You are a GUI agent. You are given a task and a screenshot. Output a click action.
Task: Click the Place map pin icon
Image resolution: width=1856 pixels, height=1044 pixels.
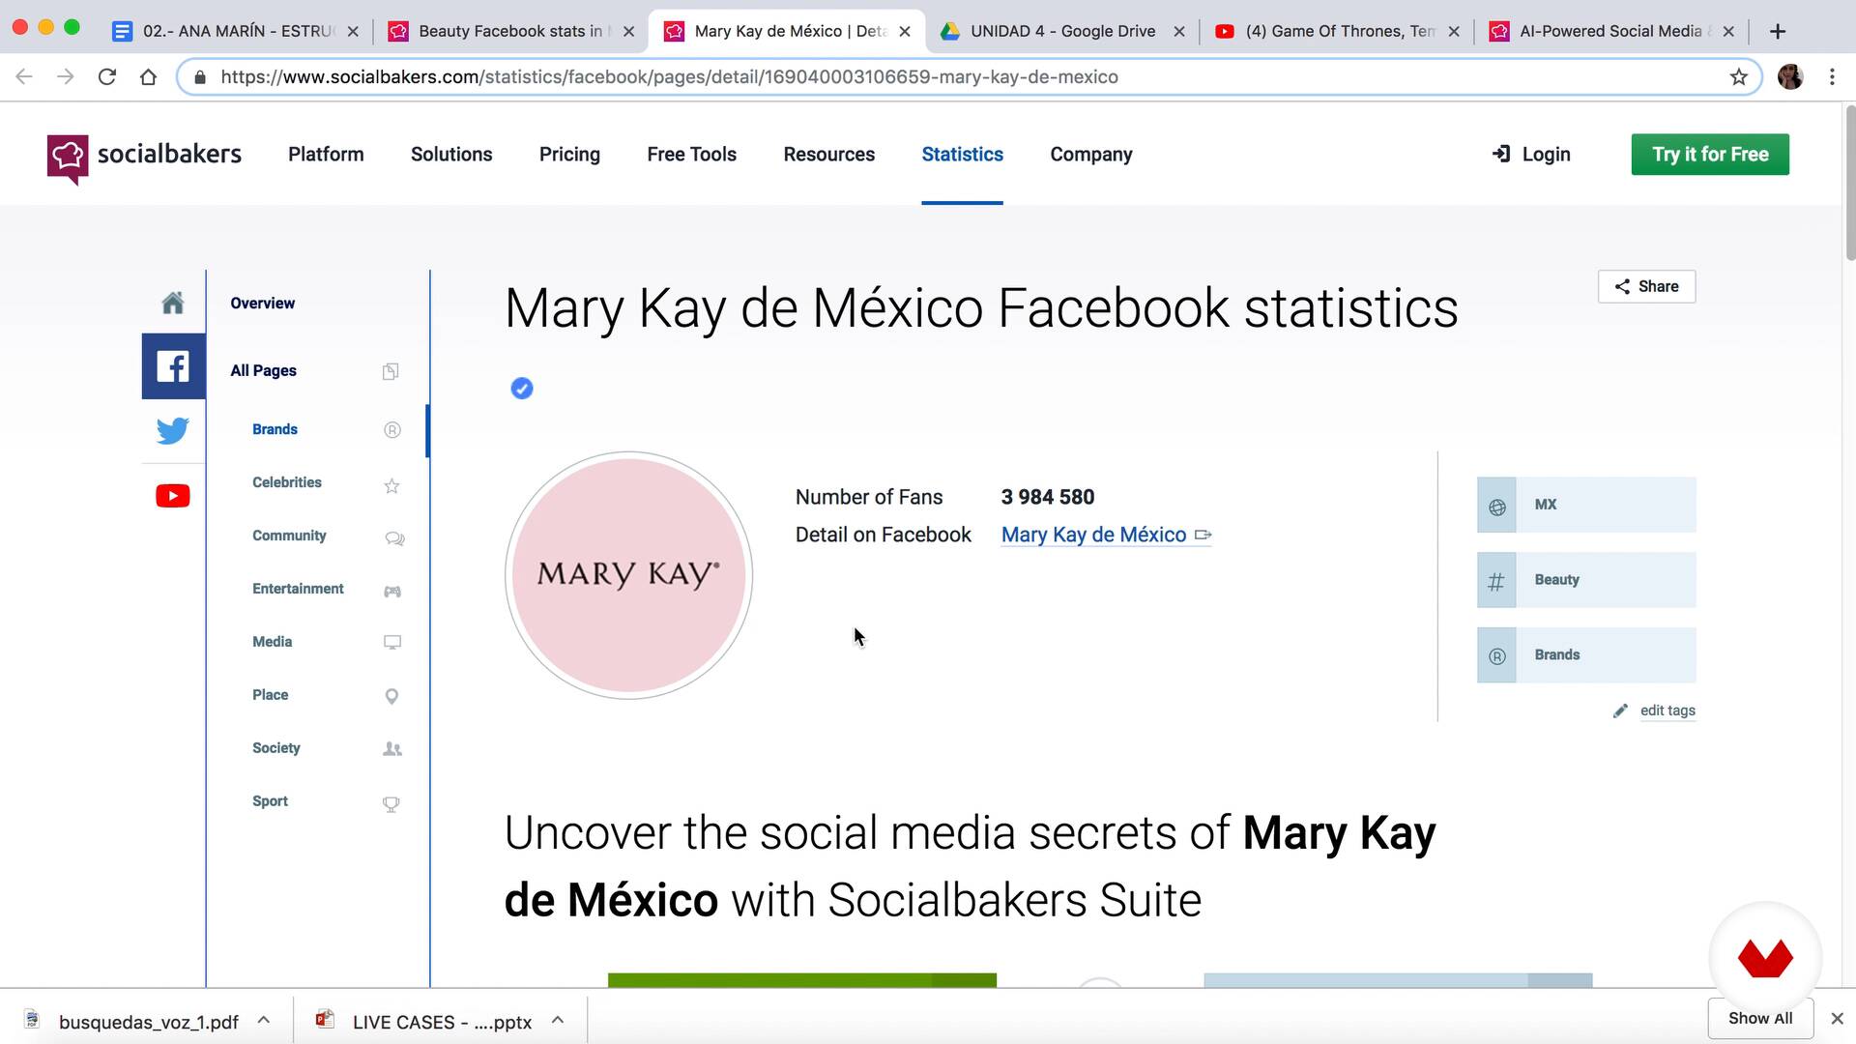tap(391, 696)
